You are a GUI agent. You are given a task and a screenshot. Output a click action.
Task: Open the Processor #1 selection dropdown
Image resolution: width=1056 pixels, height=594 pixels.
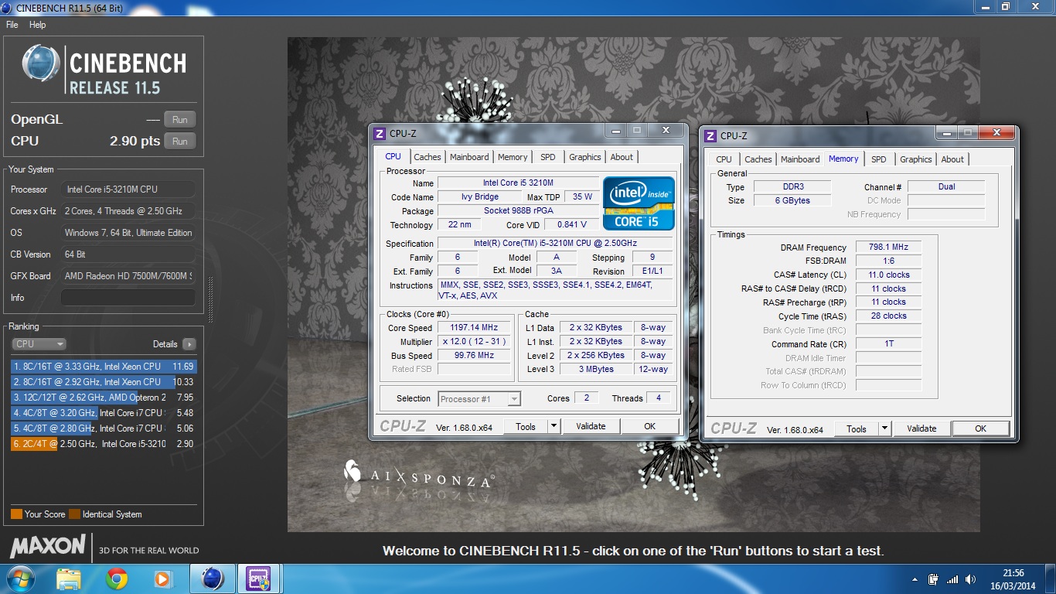pyautogui.click(x=479, y=399)
